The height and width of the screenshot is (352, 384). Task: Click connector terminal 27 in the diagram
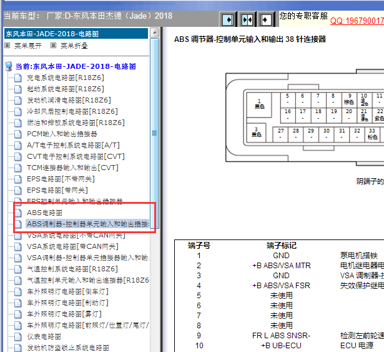click(280, 134)
